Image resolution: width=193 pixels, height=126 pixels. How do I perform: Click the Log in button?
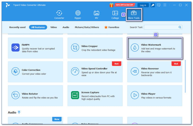tap(143, 5)
